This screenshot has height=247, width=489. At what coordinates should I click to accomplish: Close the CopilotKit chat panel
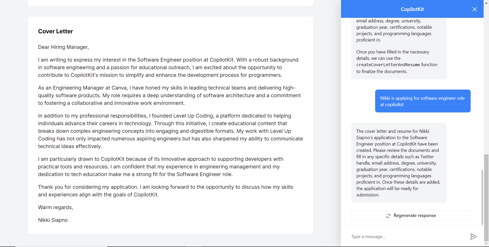[474, 9]
